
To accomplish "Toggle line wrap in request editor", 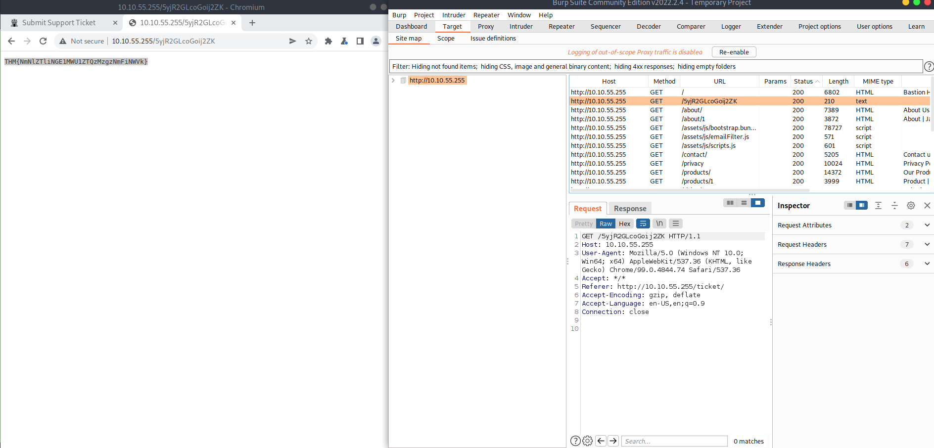I will tap(643, 224).
